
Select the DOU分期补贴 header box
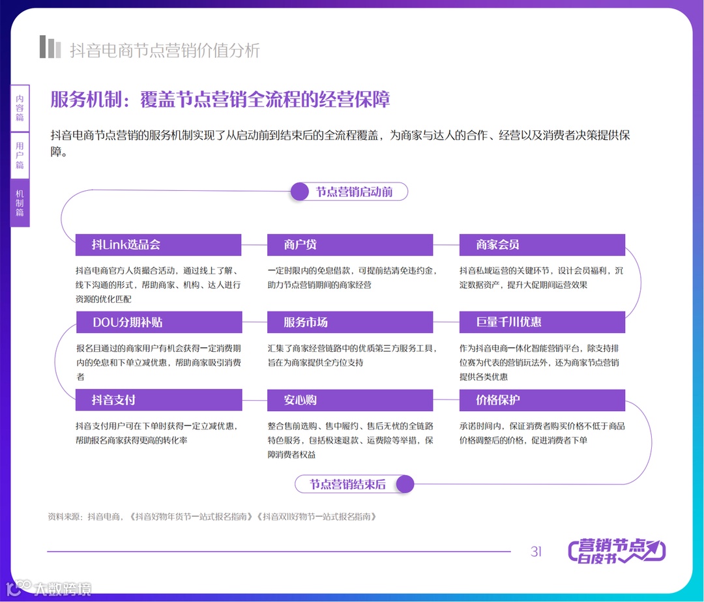(159, 322)
